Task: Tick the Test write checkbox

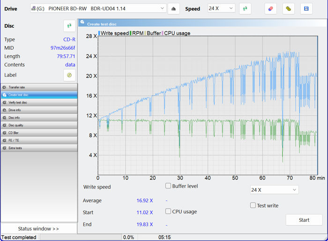Action: [x=253, y=205]
